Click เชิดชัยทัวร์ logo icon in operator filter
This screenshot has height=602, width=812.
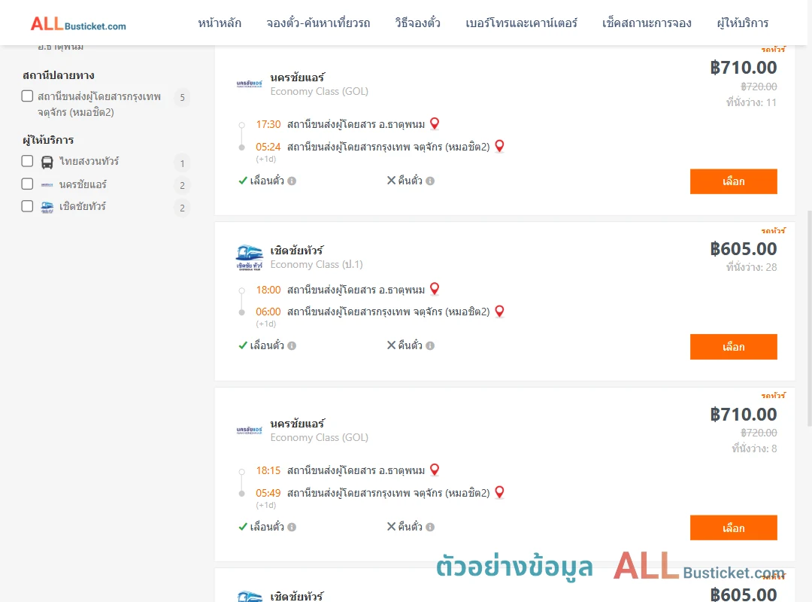(x=47, y=208)
